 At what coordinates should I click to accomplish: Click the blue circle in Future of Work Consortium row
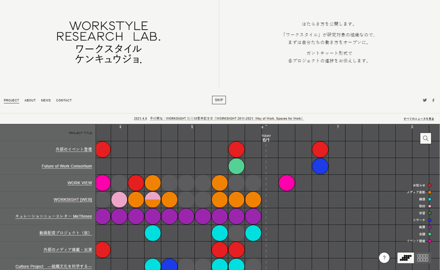[320, 166]
